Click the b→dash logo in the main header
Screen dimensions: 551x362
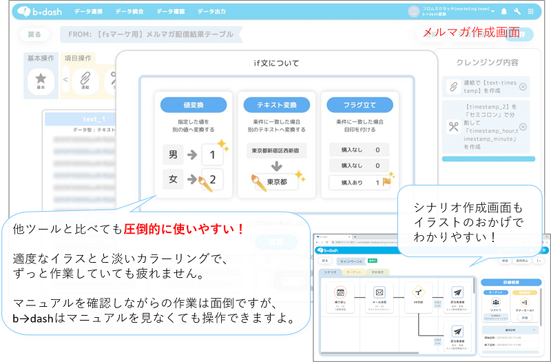coord(40,12)
